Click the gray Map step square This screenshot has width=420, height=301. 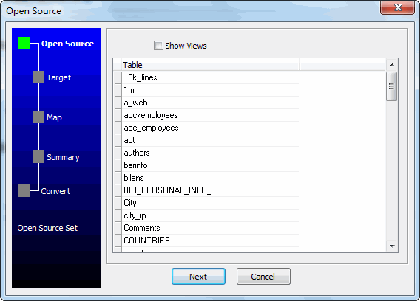pyautogui.click(x=38, y=117)
